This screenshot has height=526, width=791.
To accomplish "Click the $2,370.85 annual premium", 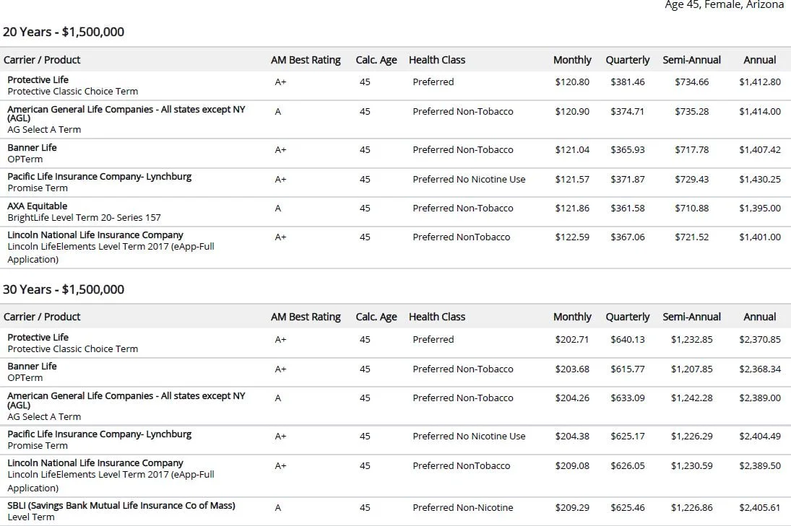I will [760, 340].
